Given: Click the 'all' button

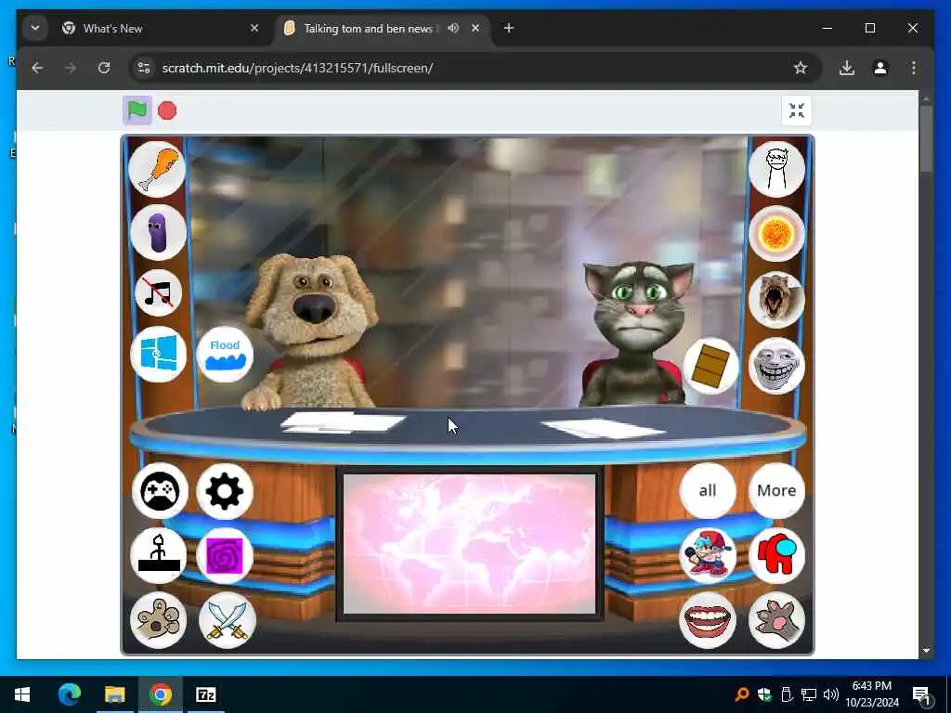Looking at the screenshot, I should click(x=708, y=490).
